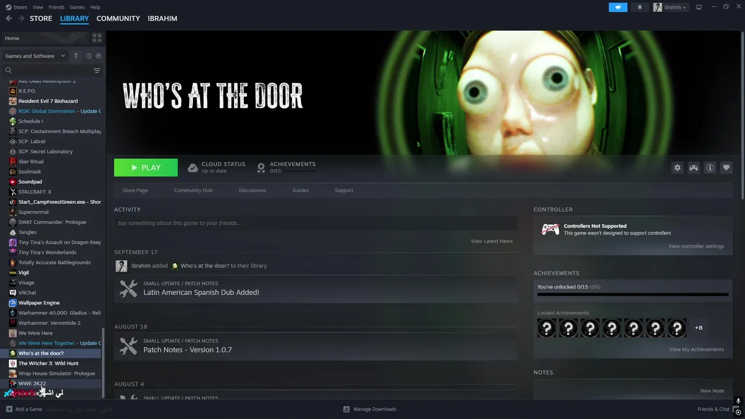
Task: Click the Add a Game plus icon
Action: click(9, 409)
